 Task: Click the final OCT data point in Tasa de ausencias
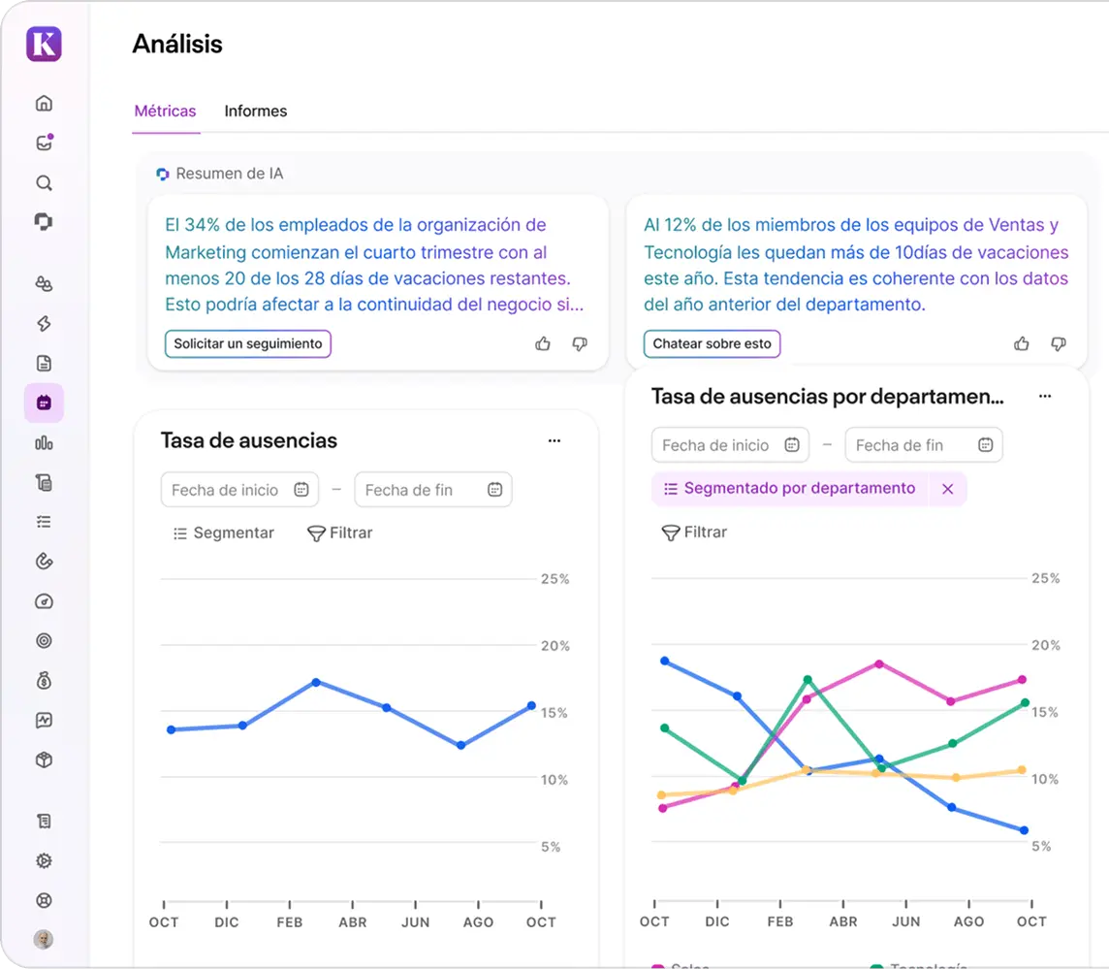click(x=531, y=706)
